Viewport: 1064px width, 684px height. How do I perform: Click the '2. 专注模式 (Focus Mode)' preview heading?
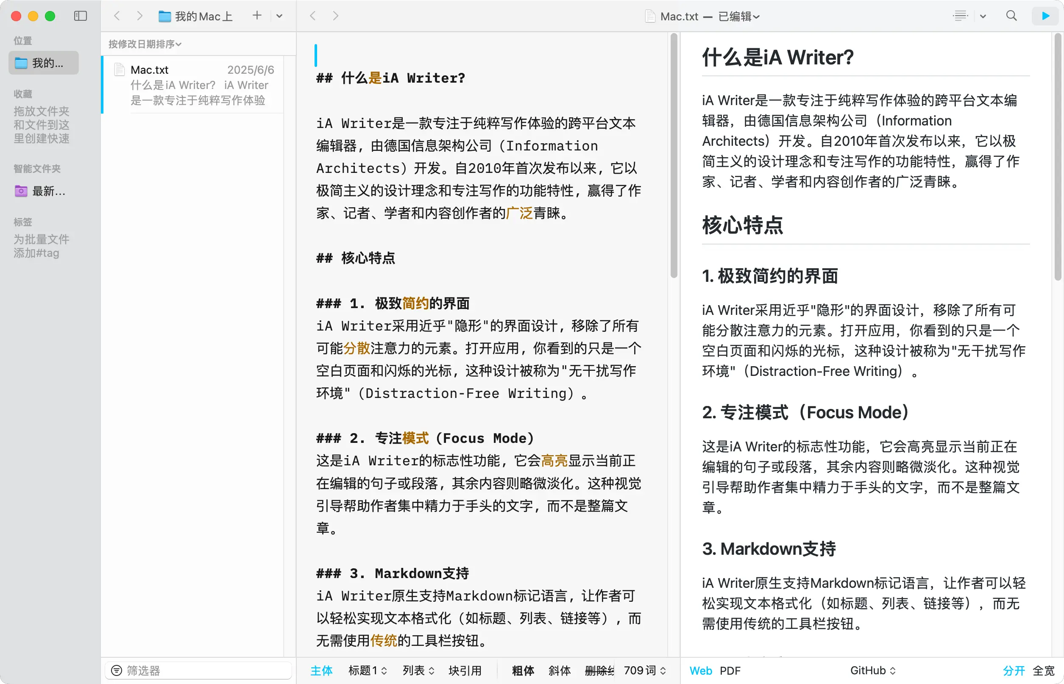tap(805, 412)
